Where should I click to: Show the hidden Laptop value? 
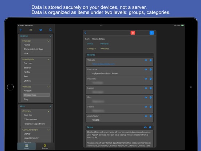(x=146, y=88)
